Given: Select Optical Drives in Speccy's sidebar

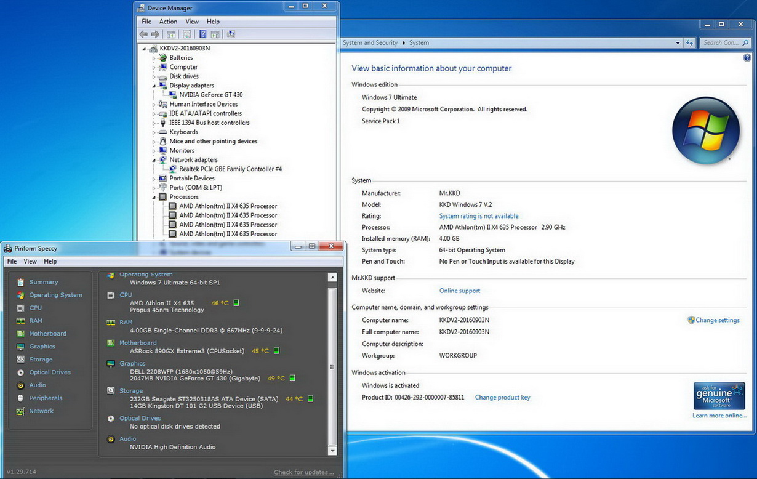Looking at the screenshot, I should (x=50, y=372).
